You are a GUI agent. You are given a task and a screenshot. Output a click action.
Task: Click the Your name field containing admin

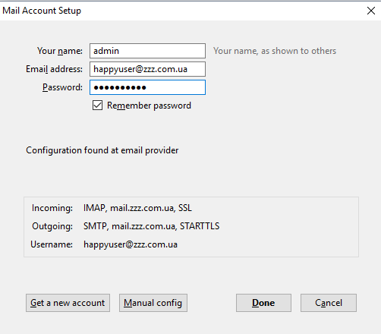click(x=147, y=51)
